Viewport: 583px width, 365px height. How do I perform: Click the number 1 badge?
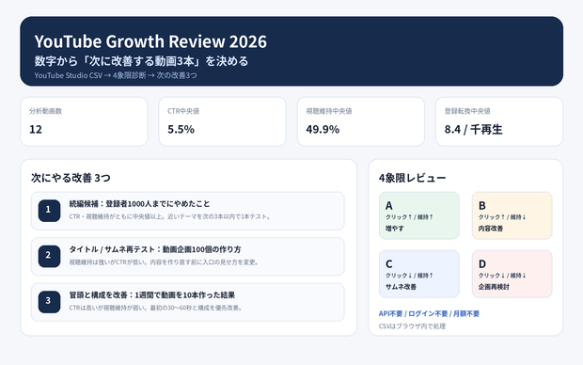(x=49, y=210)
